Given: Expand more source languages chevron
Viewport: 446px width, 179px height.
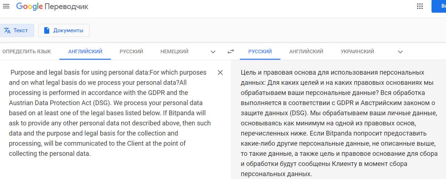Looking at the screenshot, I should coord(213,52).
